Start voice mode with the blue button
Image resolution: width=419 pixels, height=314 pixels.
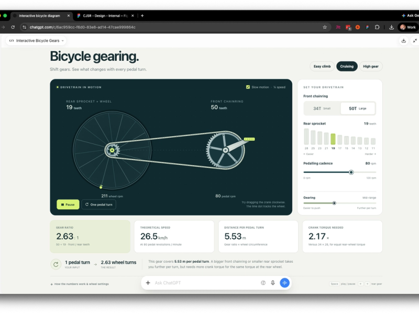click(284, 283)
